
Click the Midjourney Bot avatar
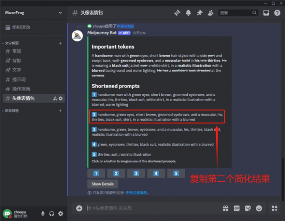[77, 36]
